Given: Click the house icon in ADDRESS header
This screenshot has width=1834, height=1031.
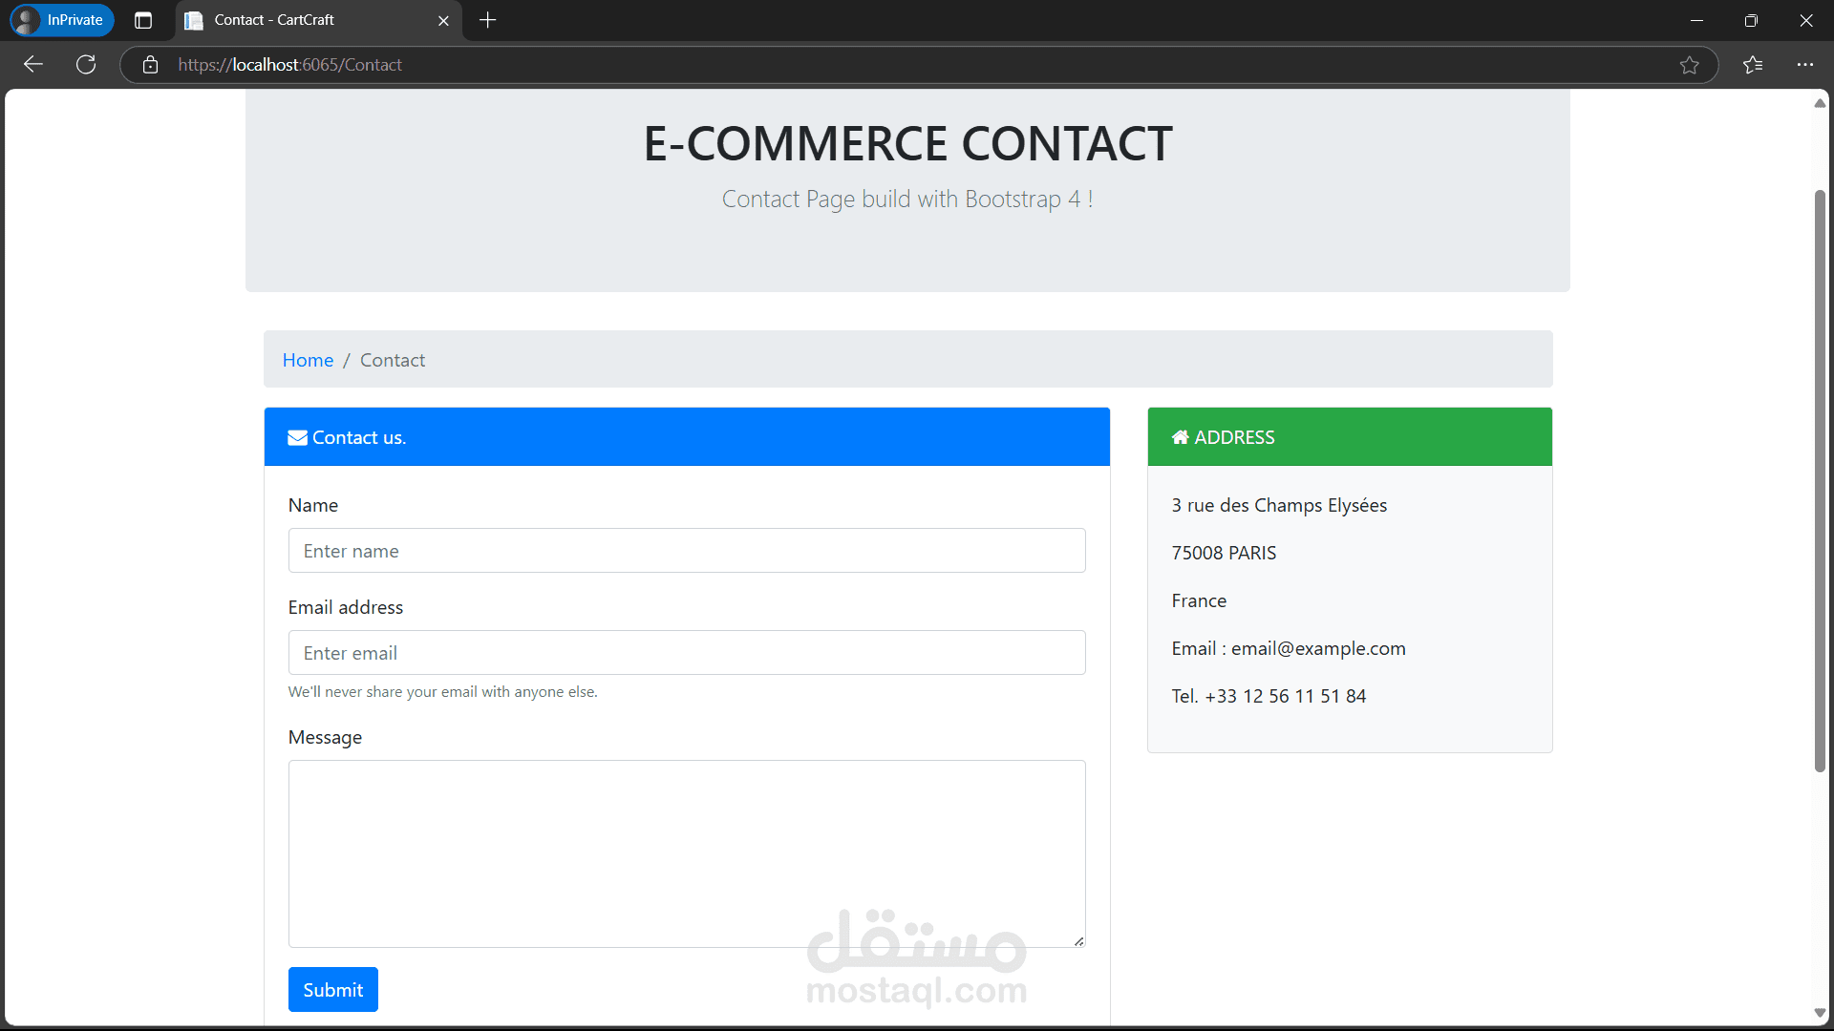Looking at the screenshot, I should (x=1181, y=436).
